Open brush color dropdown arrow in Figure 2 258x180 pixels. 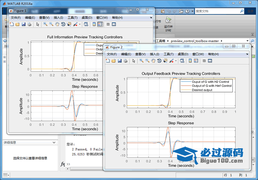[x=176, y=61]
